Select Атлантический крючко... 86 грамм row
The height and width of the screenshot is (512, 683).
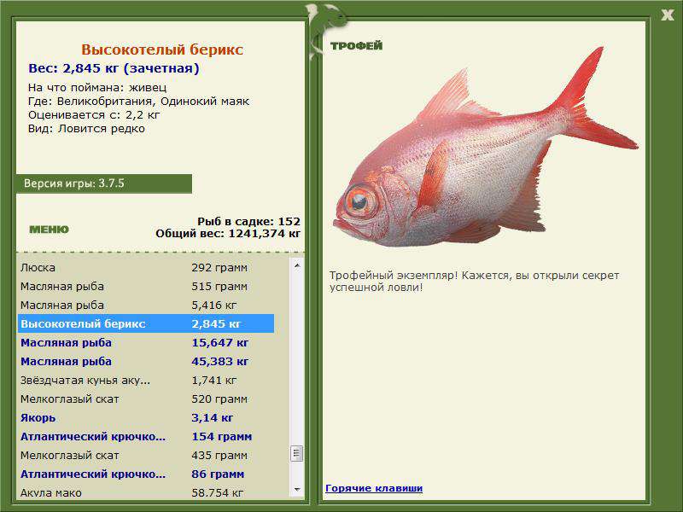(x=146, y=474)
